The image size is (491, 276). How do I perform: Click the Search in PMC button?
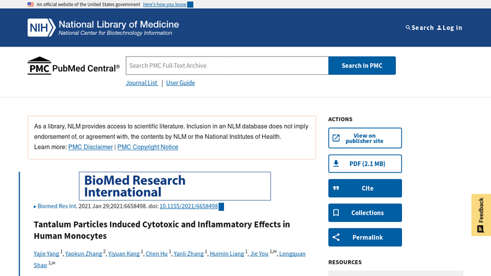[x=362, y=66]
